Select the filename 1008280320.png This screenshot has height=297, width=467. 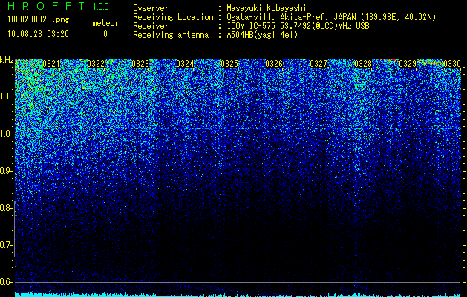(39, 20)
